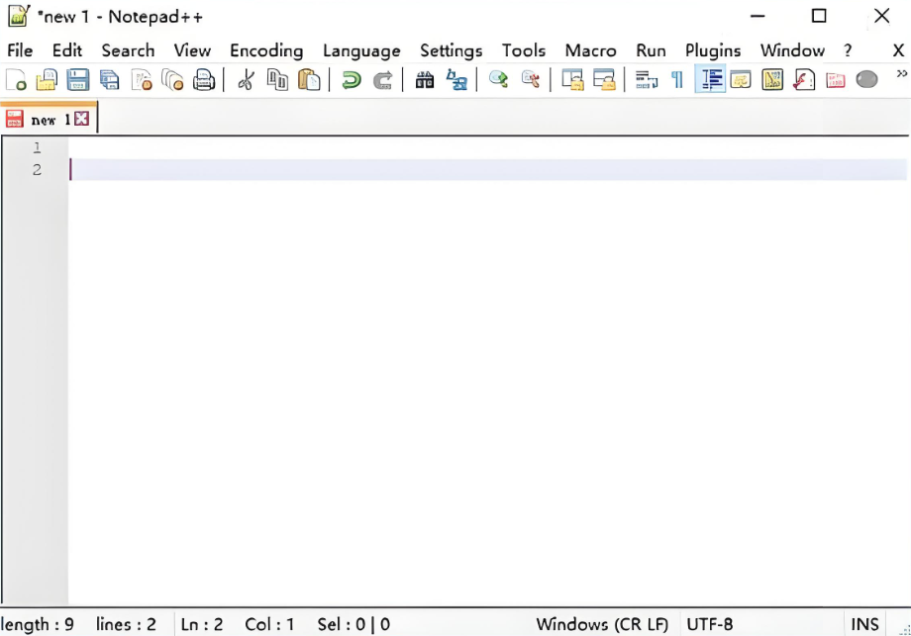The image size is (911, 636).
Task: Undo the last edit with green arrow
Action: (352, 80)
